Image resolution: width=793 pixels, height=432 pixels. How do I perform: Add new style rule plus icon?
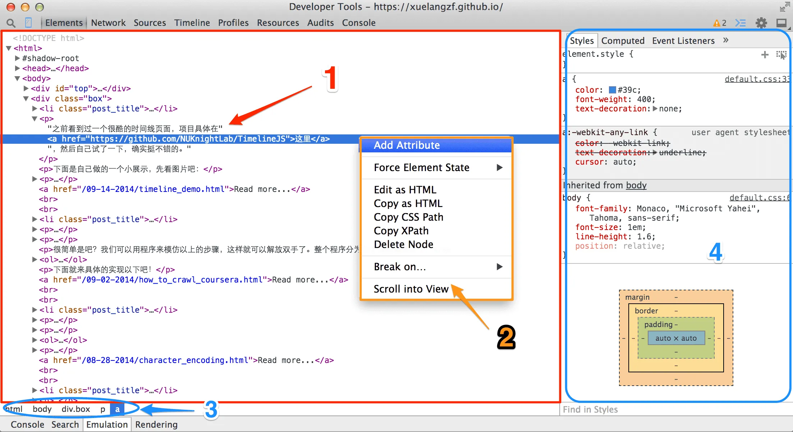coord(765,55)
